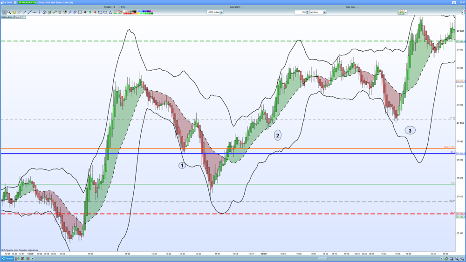Select the black right arrow tool

point(85,12)
